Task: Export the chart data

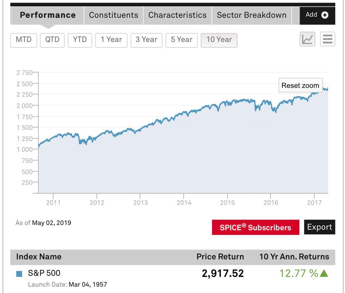Action: 319,227
